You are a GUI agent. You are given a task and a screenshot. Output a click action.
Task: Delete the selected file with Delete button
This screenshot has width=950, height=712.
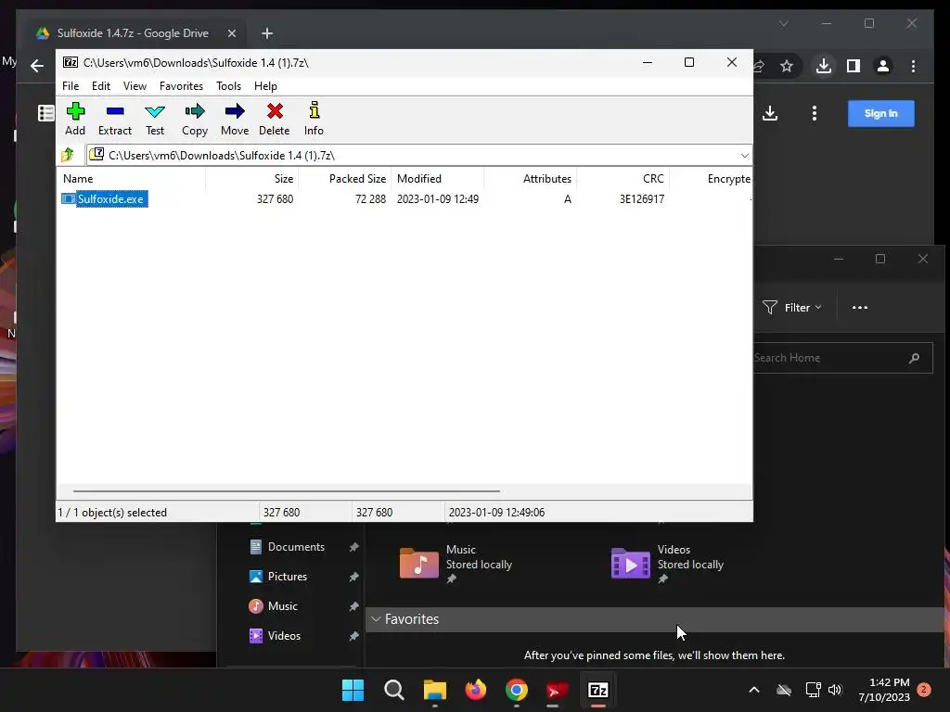(x=275, y=119)
